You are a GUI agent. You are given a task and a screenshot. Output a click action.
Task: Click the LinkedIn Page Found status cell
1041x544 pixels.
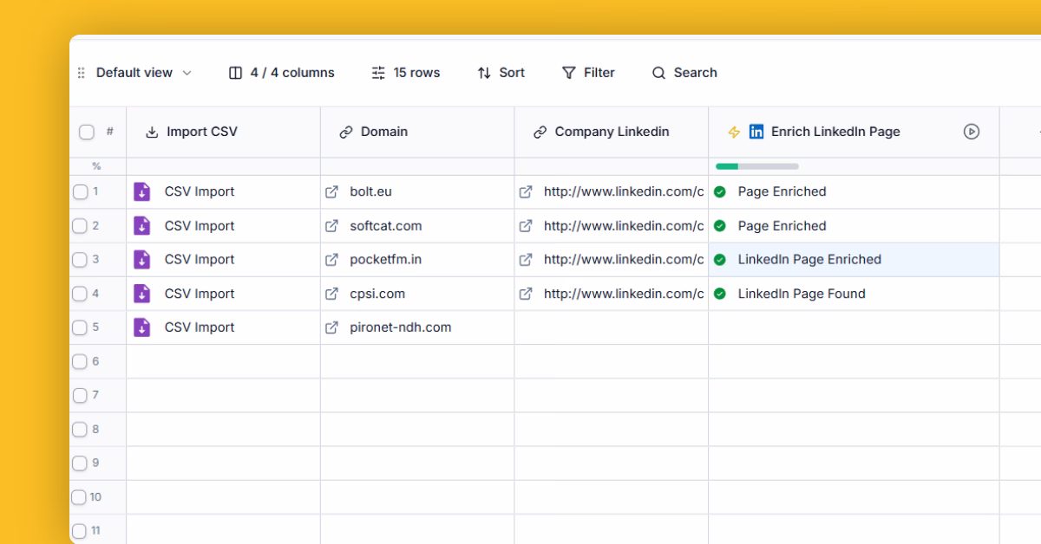(x=854, y=294)
